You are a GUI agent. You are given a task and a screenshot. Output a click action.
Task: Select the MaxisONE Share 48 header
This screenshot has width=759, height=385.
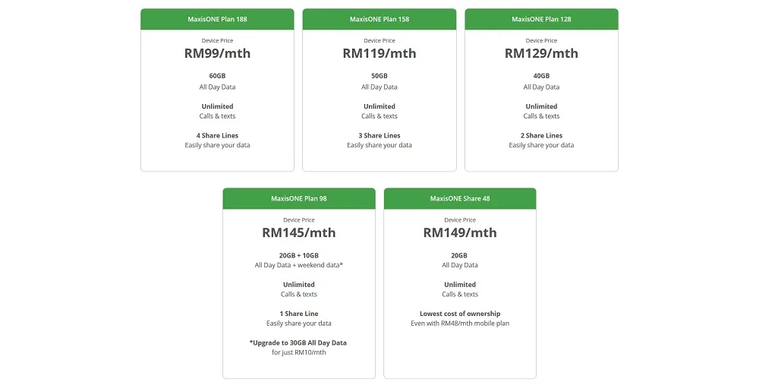pyautogui.click(x=460, y=198)
